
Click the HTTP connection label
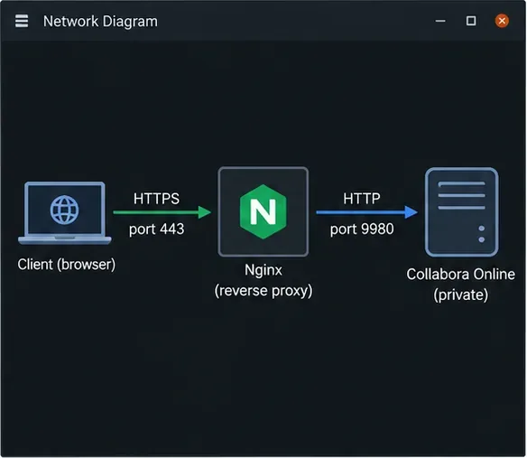tap(362, 199)
